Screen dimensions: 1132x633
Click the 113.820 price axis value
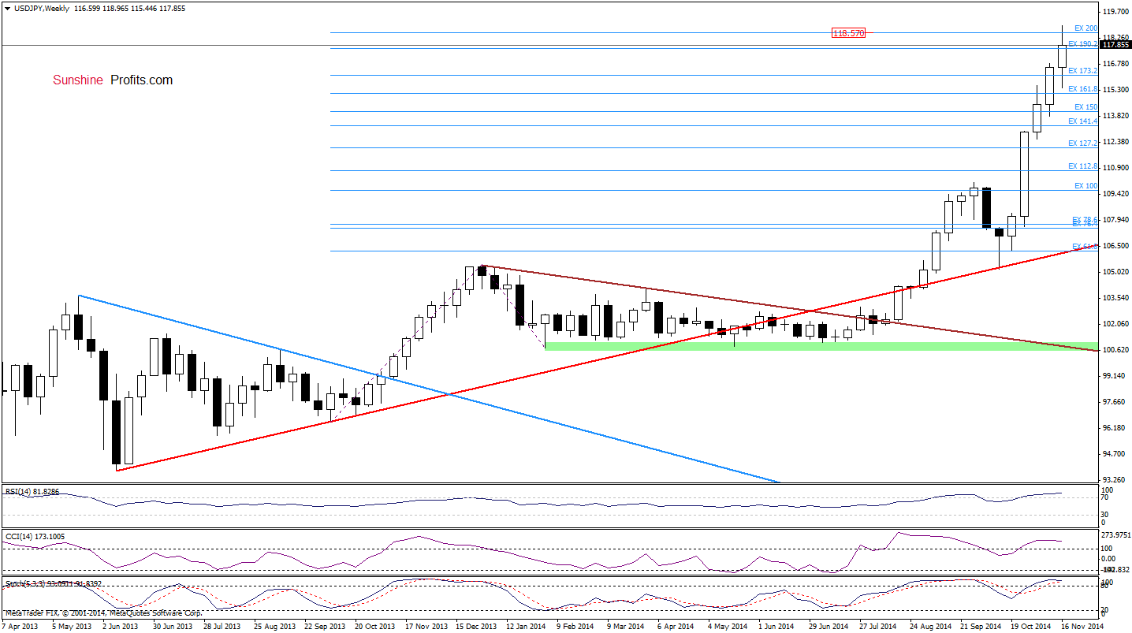coord(1116,116)
